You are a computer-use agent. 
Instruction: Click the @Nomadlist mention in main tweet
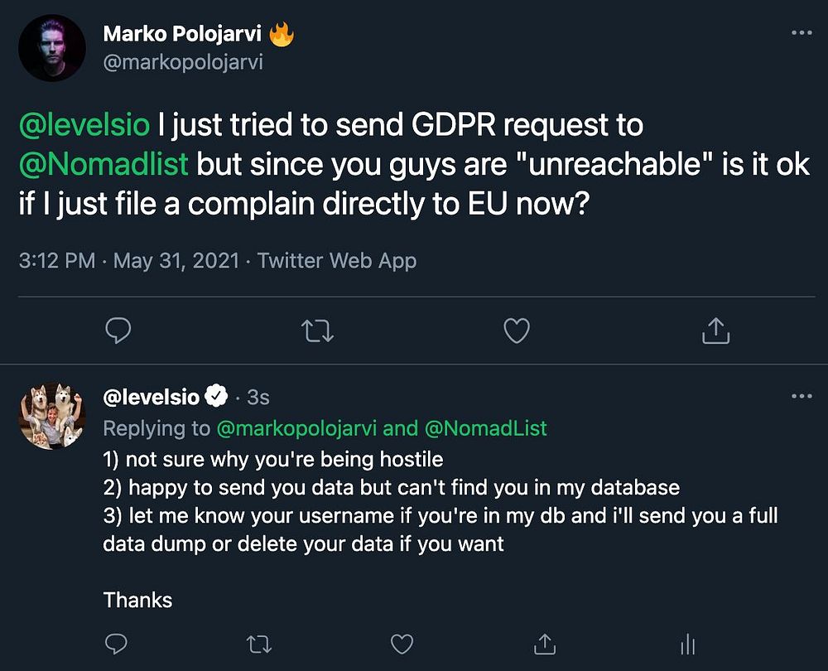tap(103, 163)
